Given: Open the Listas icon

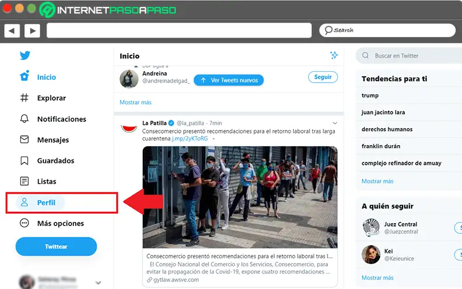Looking at the screenshot, I should click(x=24, y=181).
